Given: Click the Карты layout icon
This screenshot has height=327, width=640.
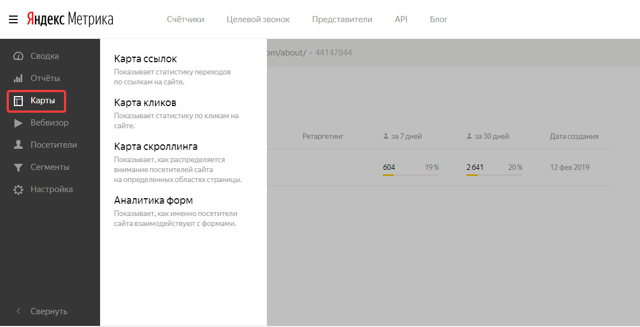Looking at the screenshot, I should 18,100.
